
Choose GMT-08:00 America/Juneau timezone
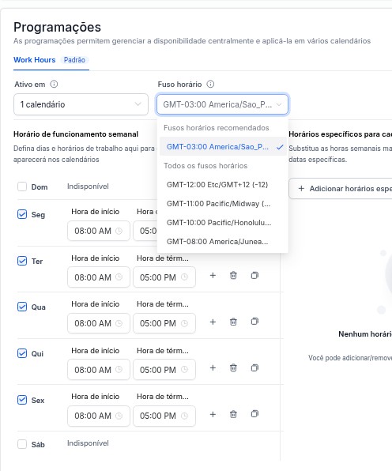click(x=223, y=242)
